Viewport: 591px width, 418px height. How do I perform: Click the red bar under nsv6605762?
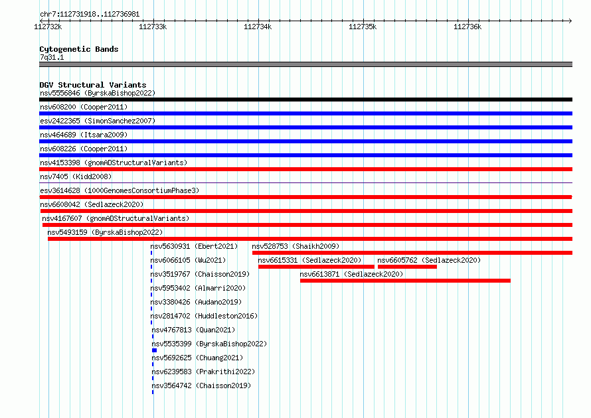407,267
